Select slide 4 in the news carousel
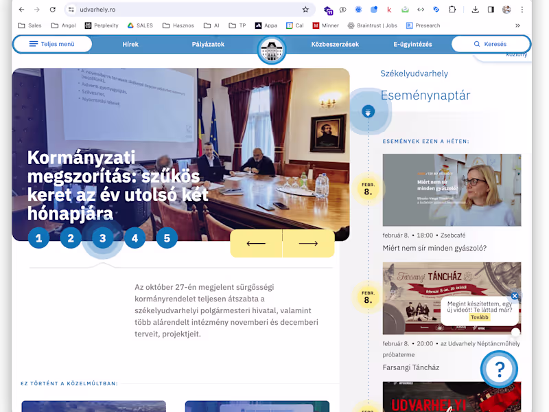Screen dimensions: 549x412 point(135,238)
